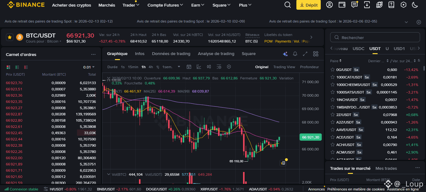This screenshot has height=192, width=426.
Task: Open Données de trading tab
Action: (x=171, y=54)
